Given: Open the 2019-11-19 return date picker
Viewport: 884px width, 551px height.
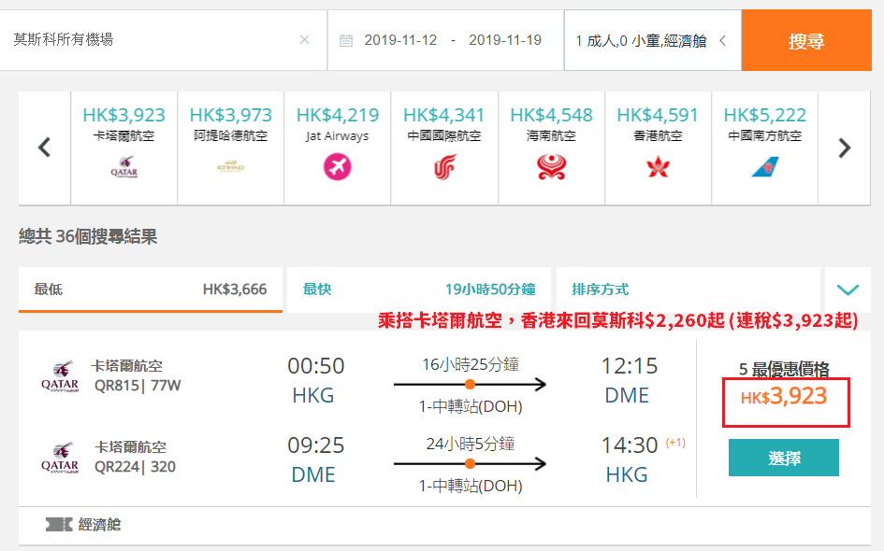Looking at the screenshot, I should pos(505,40).
